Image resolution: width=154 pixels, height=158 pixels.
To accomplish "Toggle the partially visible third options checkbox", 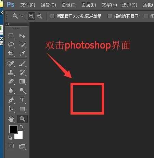I will 146,16.
